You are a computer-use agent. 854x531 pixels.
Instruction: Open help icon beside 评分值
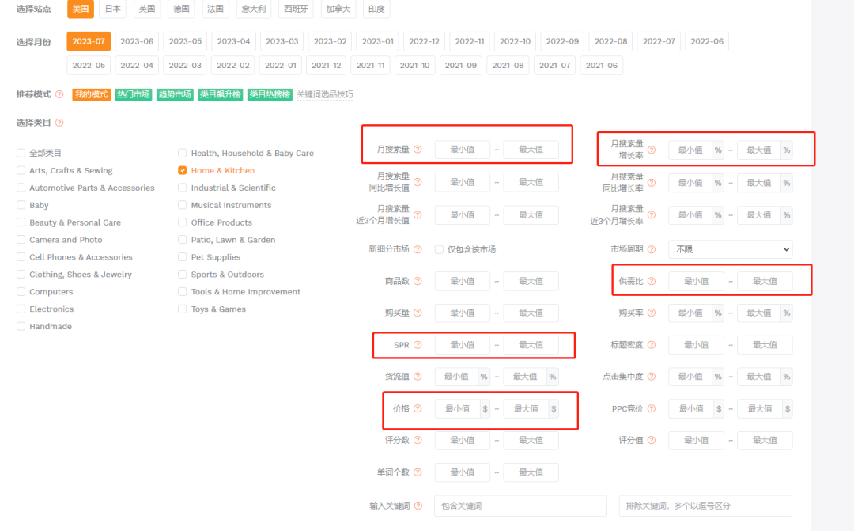click(652, 441)
